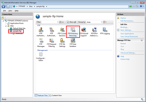The height and width of the screenshot is (102, 146).
Task: Open FTP Directory Browsing feature
Action: coord(73,32)
